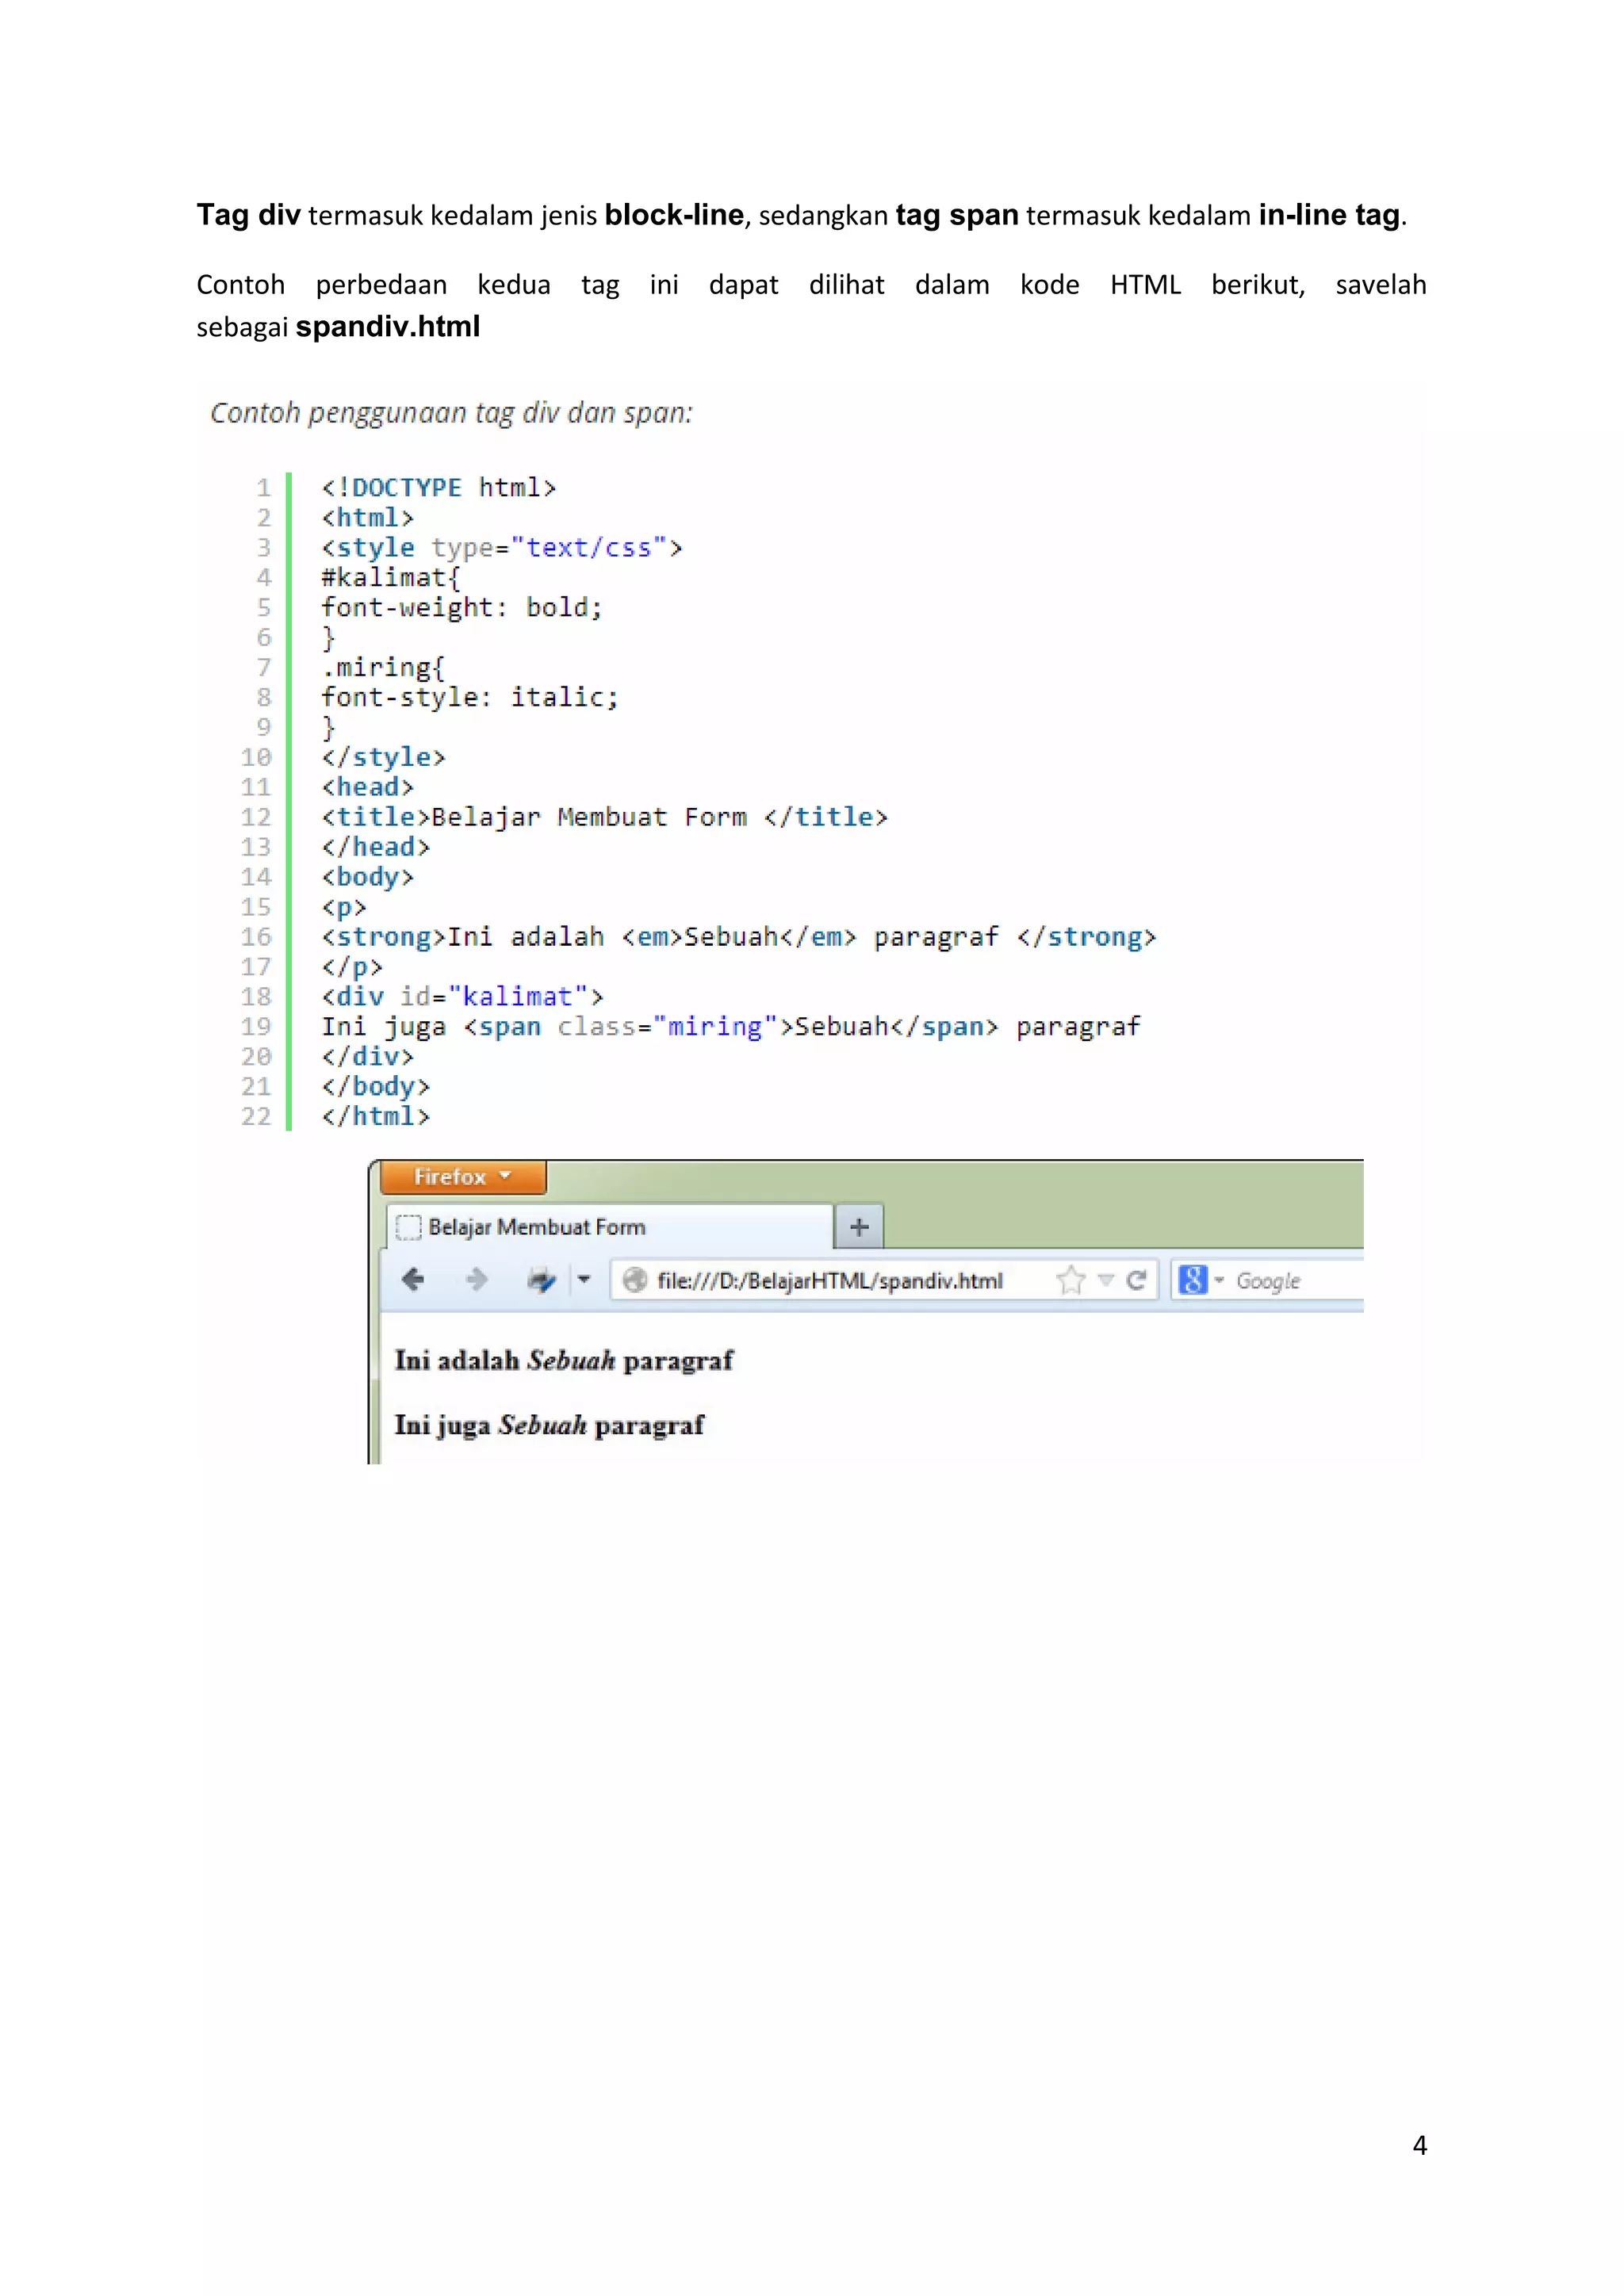The width and height of the screenshot is (1624, 2296).
Task: Open a new tab with the plus button
Action: [x=859, y=1227]
